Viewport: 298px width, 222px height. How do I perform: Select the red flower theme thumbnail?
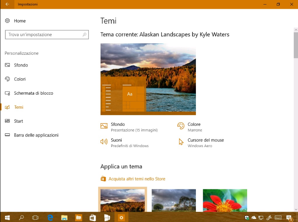pos(225,200)
